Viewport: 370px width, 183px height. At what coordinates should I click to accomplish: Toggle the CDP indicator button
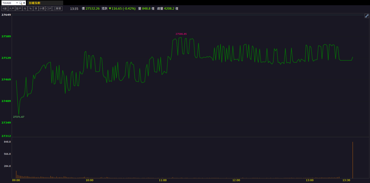coord(49,9)
